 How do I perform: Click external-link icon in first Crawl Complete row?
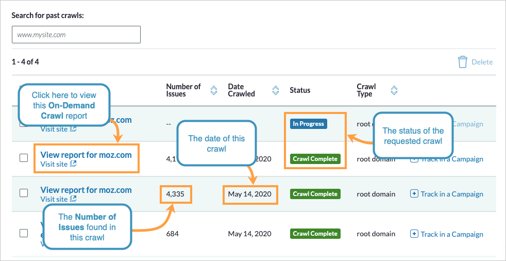[x=73, y=164]
